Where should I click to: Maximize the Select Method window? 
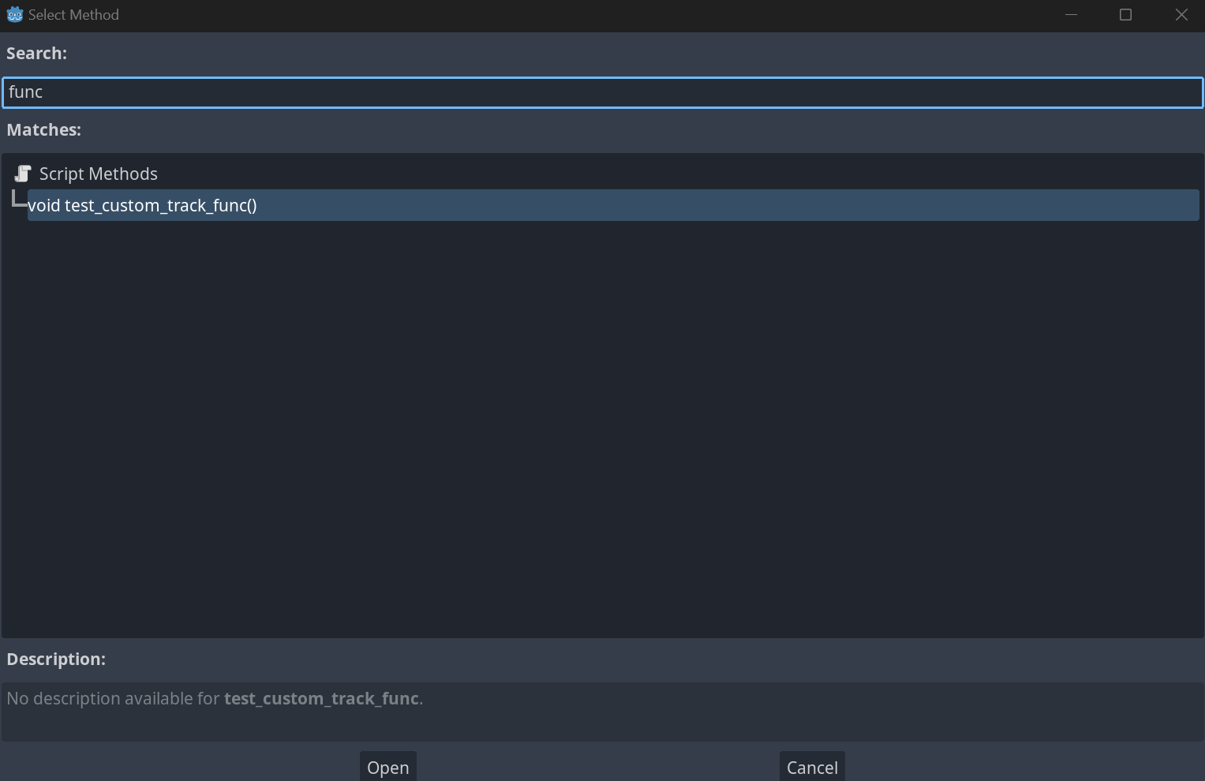click(1125, 14)
